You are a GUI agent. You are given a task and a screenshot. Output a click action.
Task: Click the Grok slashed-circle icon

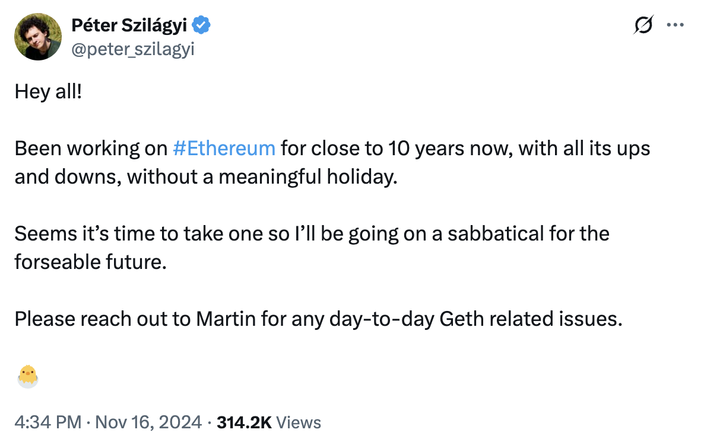click(x=643, y=25)
